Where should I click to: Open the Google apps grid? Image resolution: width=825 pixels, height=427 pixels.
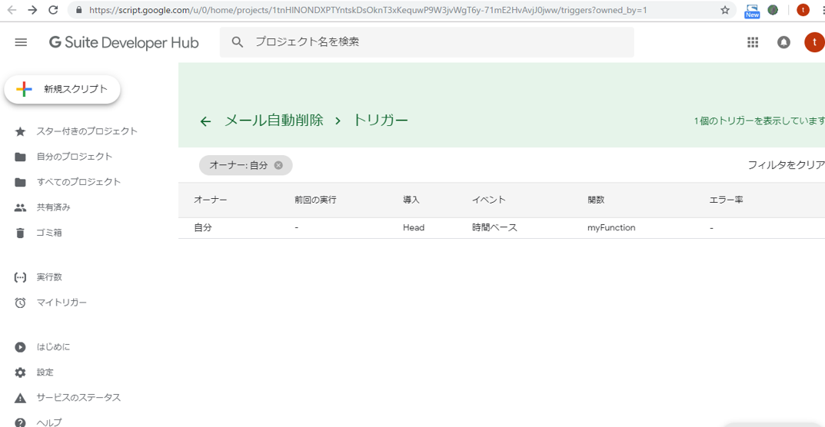[753, 42]
